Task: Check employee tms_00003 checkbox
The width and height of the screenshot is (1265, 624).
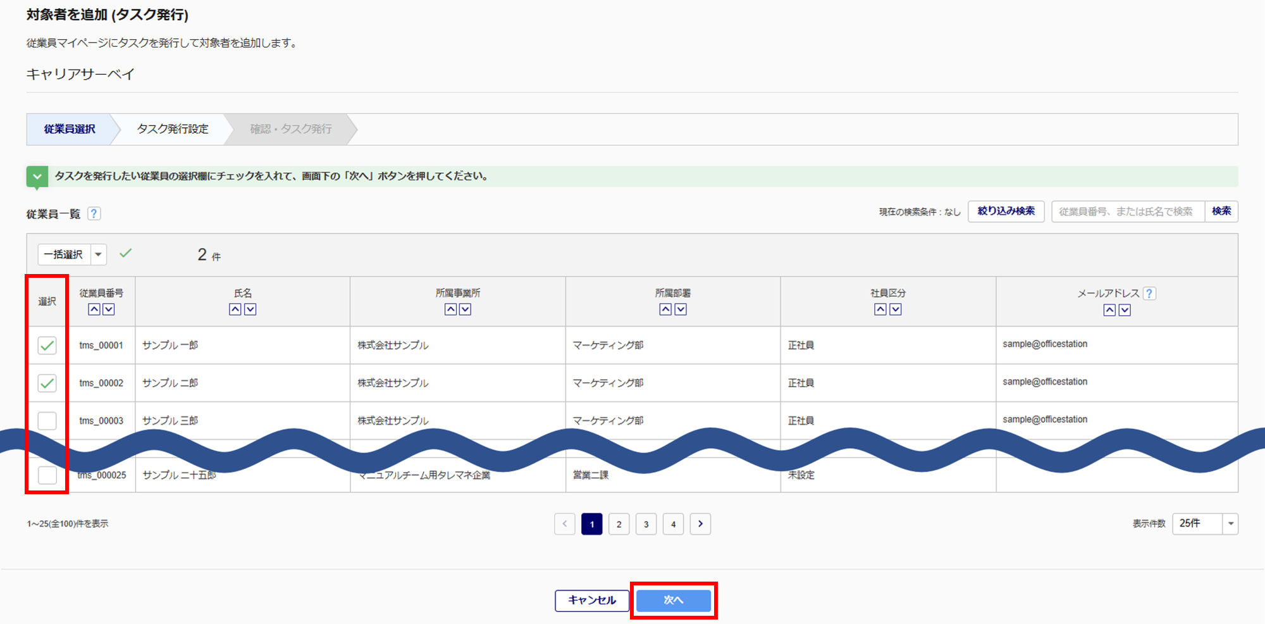Action: pyautogui.click(x=47, y=421)
